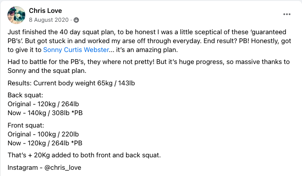Open Chris Love's profile picture
The width and height of the screenshot is (302, 176).
[x=16, y=15]
